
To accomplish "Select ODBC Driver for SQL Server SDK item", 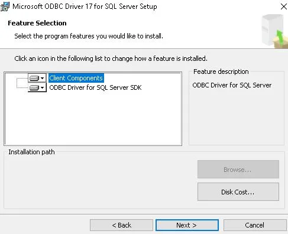I will click(x=95, y=87).
